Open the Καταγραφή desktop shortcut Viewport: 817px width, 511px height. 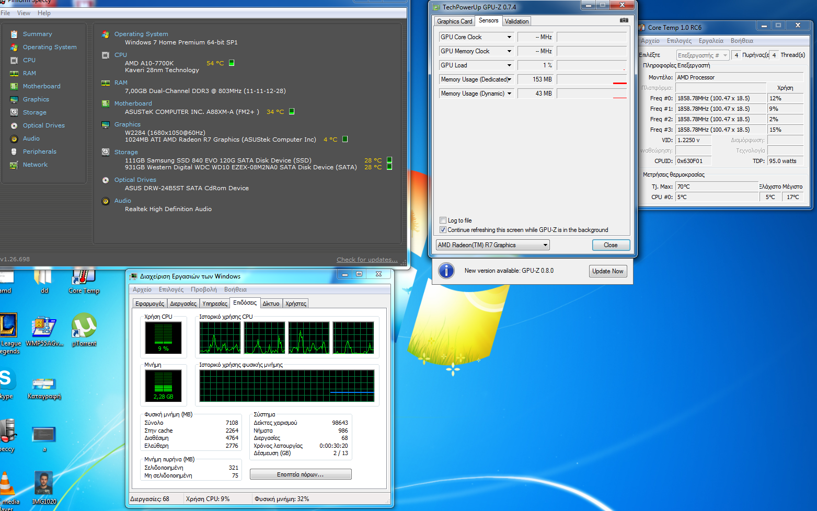[x=44, y=389]
